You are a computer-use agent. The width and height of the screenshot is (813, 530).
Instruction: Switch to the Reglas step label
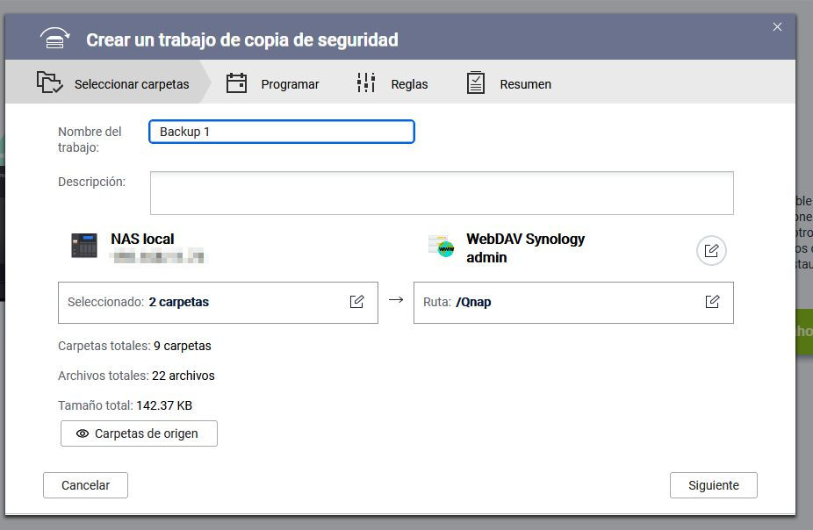coord(409,84)
